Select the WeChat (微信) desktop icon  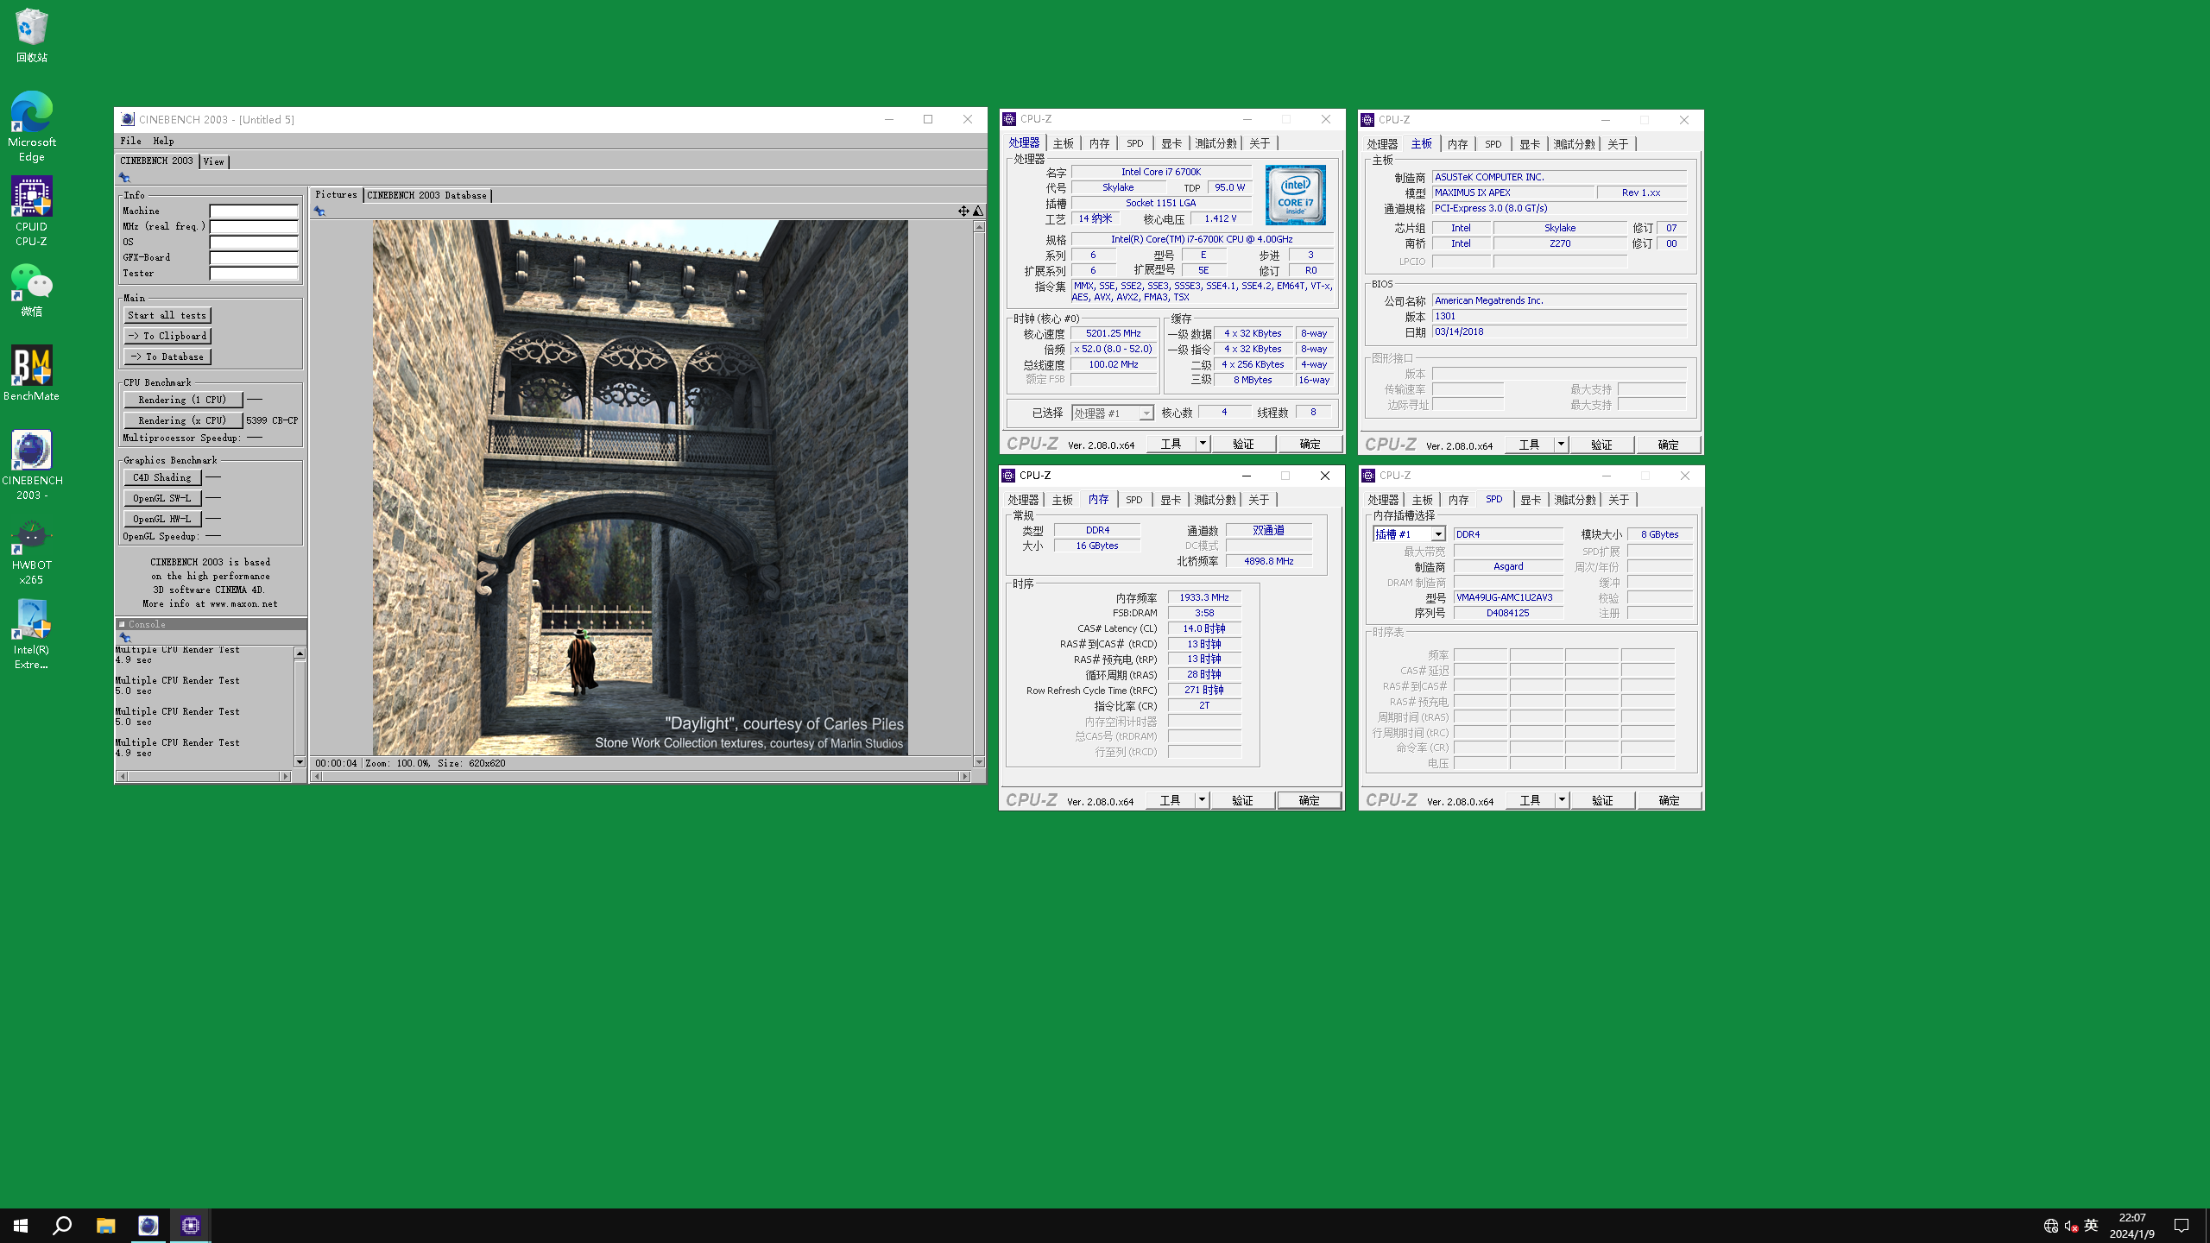(32, 290)
